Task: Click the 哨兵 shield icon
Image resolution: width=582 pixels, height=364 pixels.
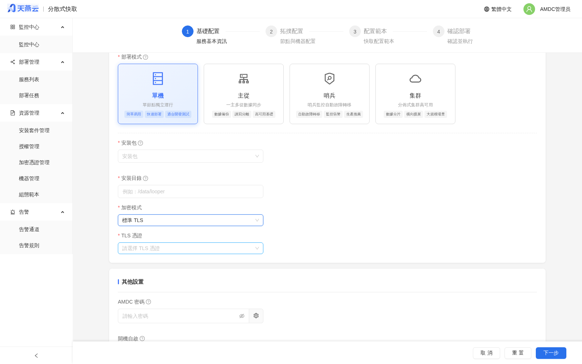Action: [x=330, y=79]
